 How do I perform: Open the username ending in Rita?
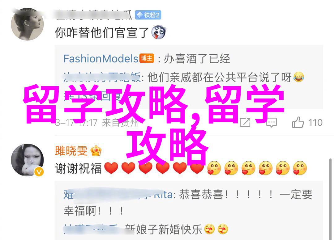pos(118,195)
